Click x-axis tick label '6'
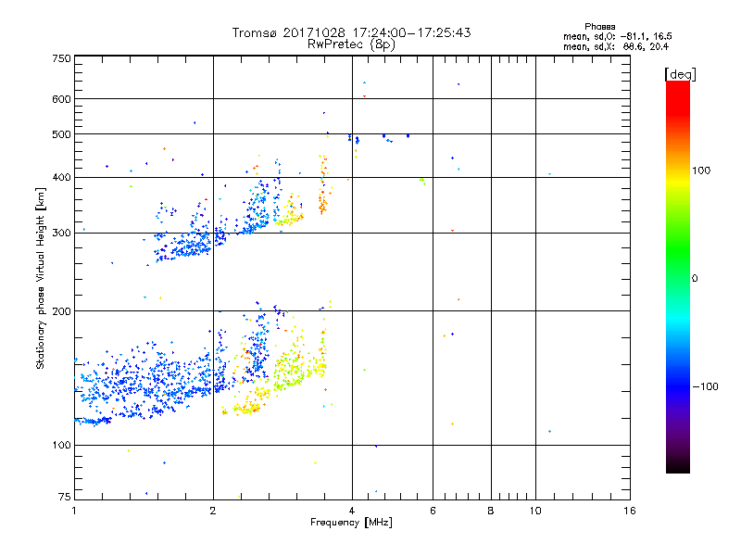Viewport: 741px width, 556px height. click(433, 511)
